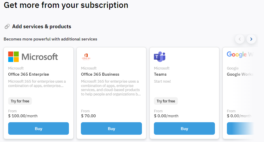Click the Add services & products heading
Screen dimensions: 264x142
click(41, 26)
